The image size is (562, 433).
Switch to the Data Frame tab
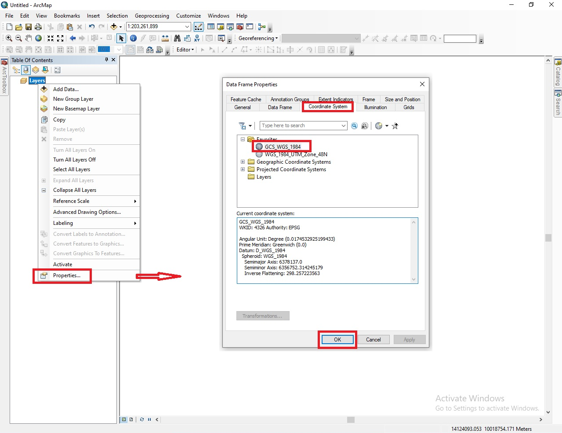pos(280,107)
